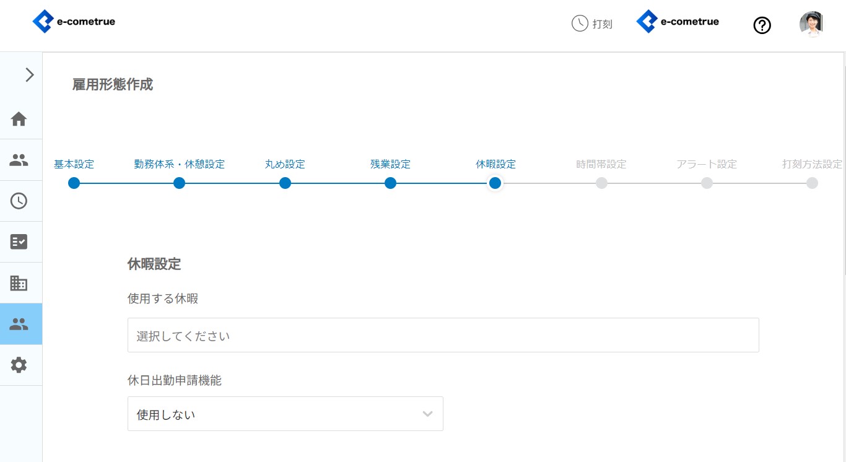This screenshot has height=462, width=846.
Task: Open the 休日出勤申請機能 dropdown
Action: pos(285,414)
